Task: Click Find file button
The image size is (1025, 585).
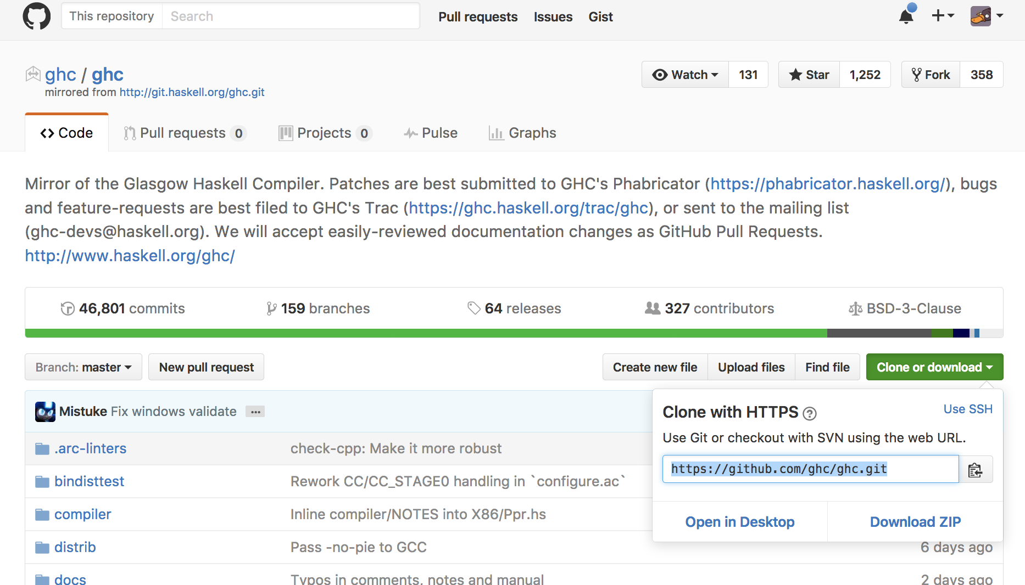Action: (x=827, y=367)
